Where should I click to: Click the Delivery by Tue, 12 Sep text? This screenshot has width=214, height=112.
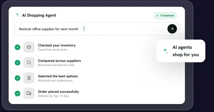pos(53,96)
